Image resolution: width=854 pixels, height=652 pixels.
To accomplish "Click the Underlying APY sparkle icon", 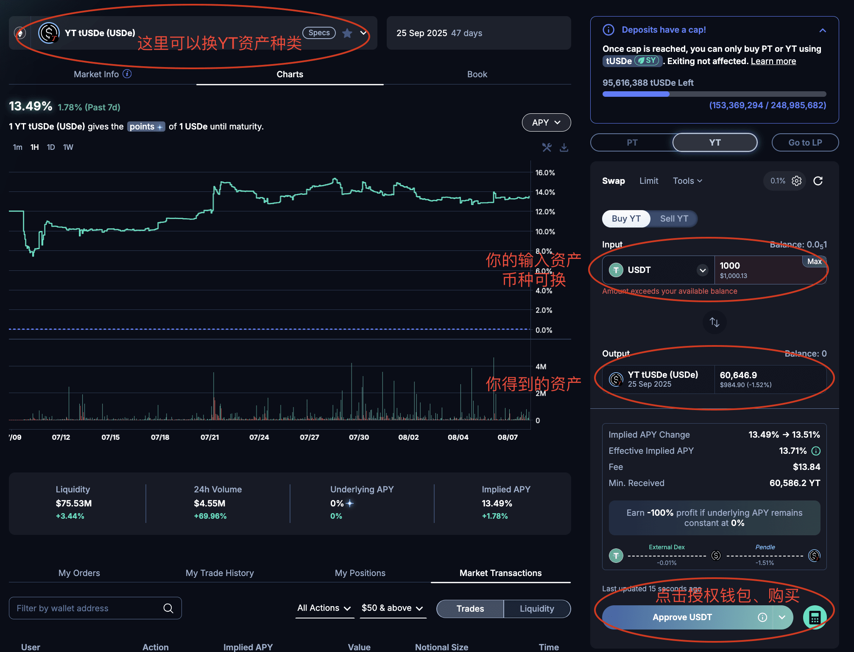I will point(350,503).
